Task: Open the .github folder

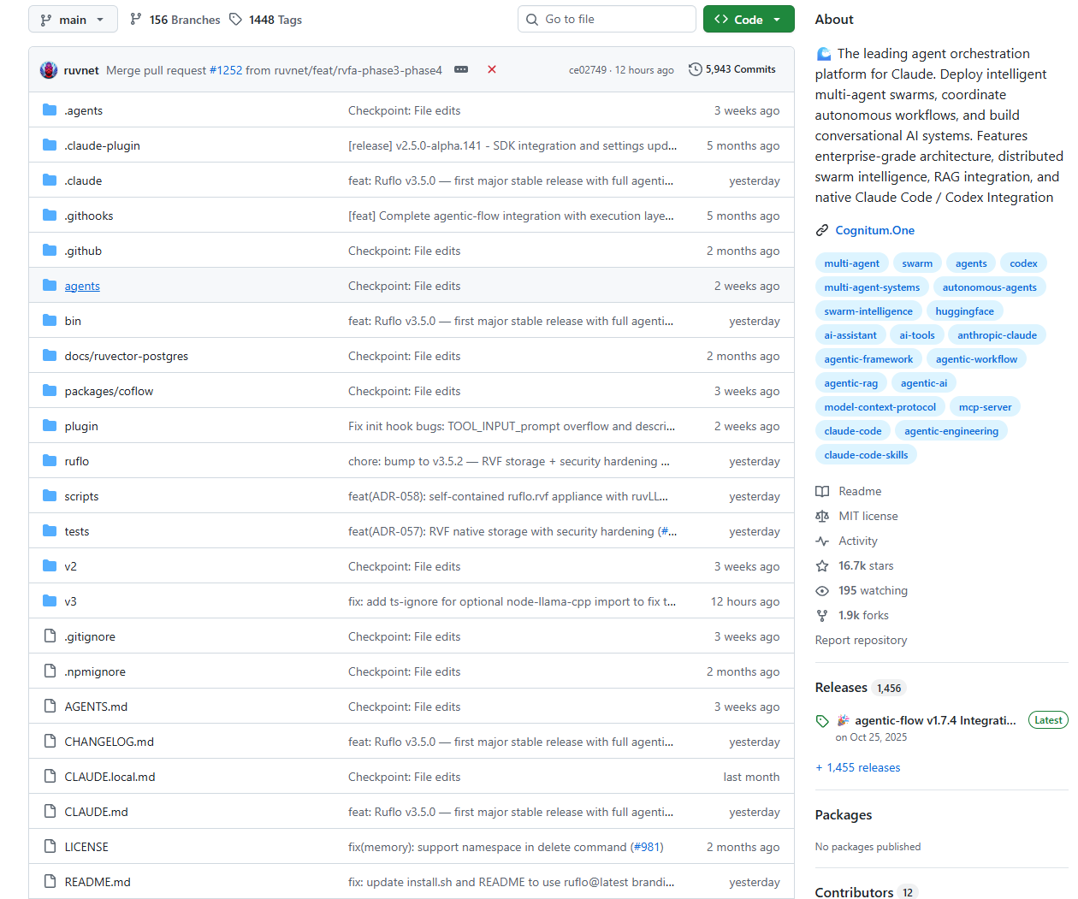Action: (x=83, y=251)
